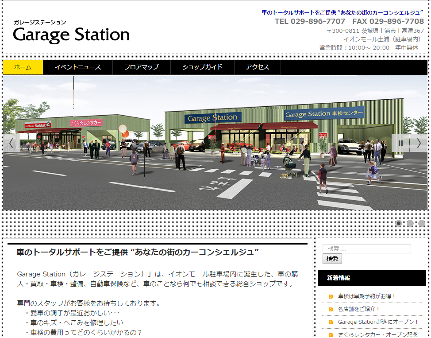Open the フロアマップ menu item
431x338 pixels.
142,67
